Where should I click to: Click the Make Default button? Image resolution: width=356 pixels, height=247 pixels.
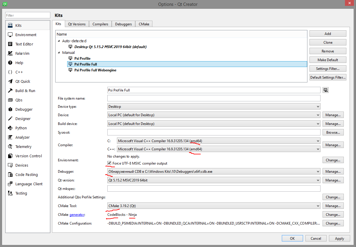click(328, 60)
